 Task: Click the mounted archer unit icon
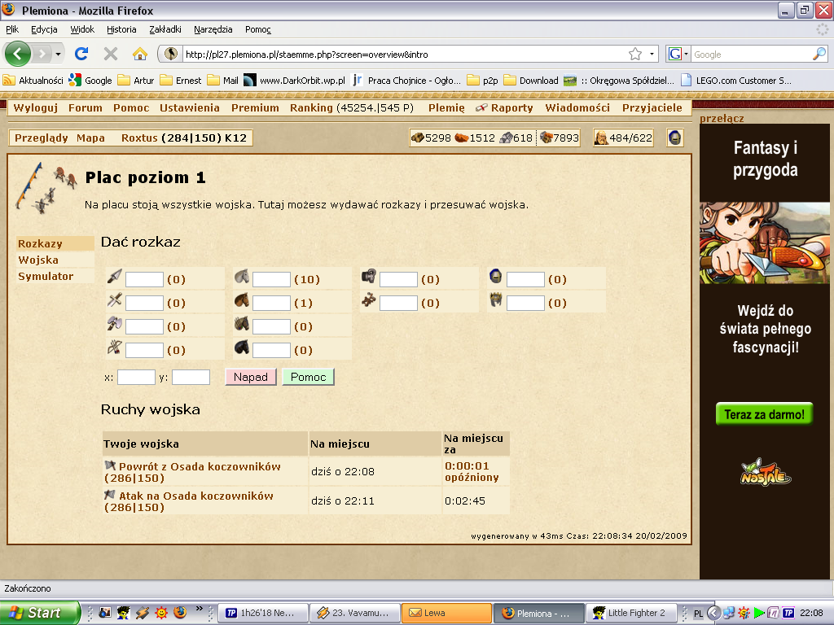click(x=241, y=324)
